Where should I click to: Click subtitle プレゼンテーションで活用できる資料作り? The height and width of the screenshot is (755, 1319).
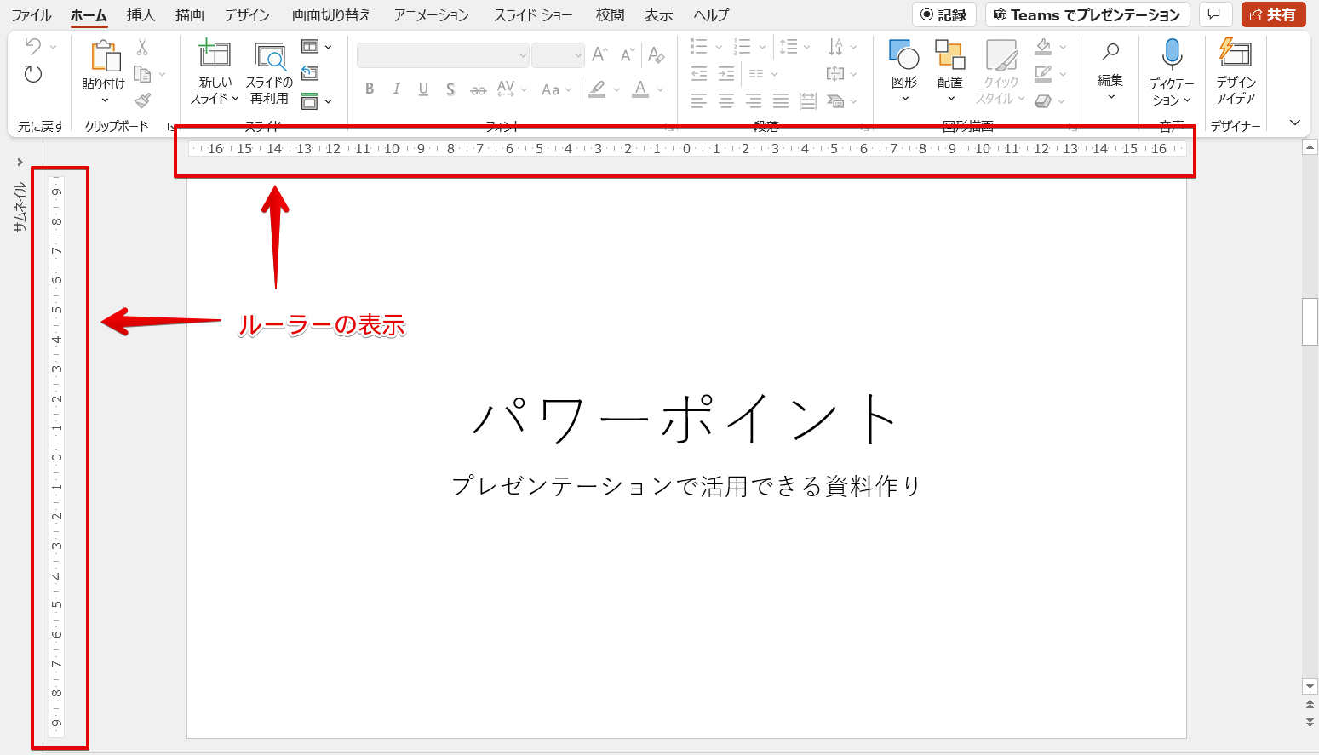click(x=686, y=486)
